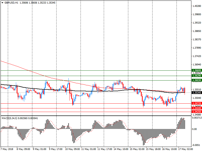Image resolution: width=202 pixels, height=152 pixels.
Task: Click the tallest MACD histogram bar at far right
Action: [x=182, y=123]
